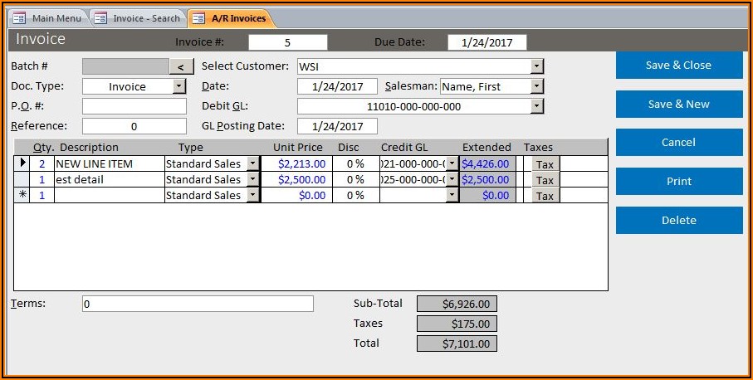Expand Type dropdown for NEW LINE ITEM
This screenshot has width=753, height=380.
[253, 163]
